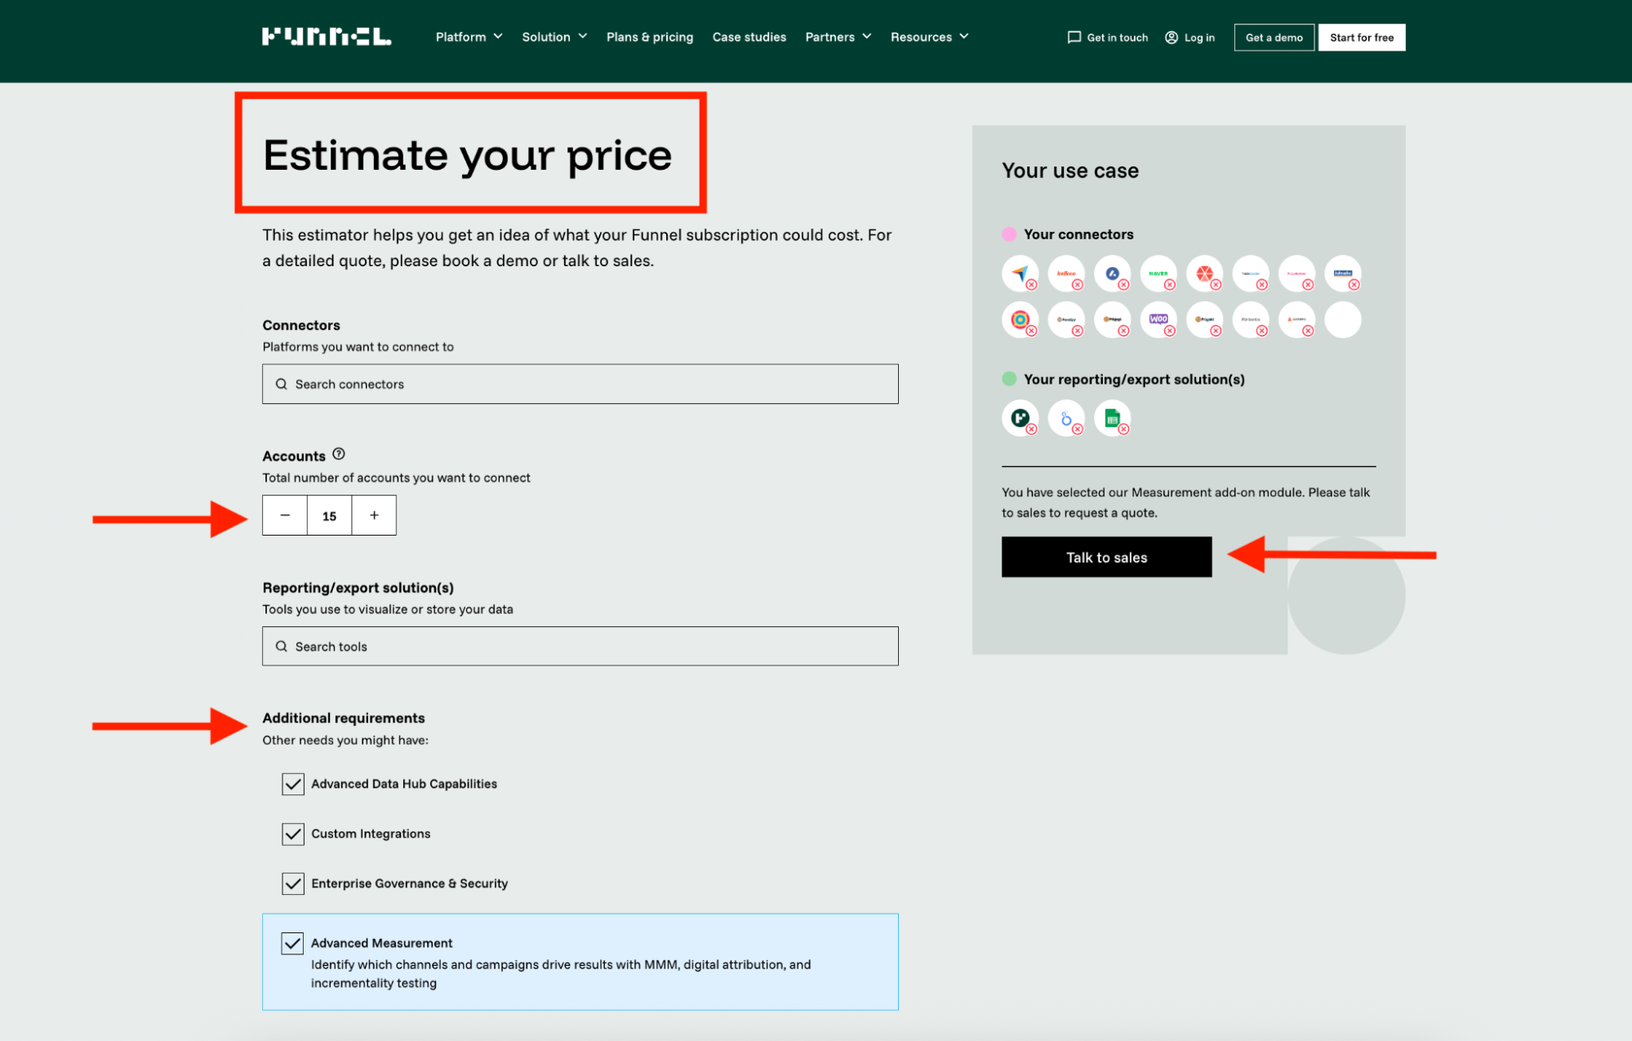Click the Funnel logo in the navigation bar
Viewport: 1632px width, 1041px height.
[326, 36]
